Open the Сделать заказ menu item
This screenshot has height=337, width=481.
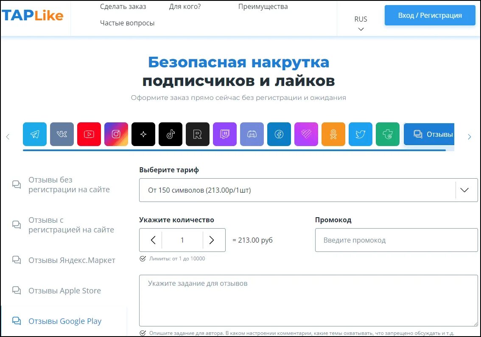coord(123,6)
